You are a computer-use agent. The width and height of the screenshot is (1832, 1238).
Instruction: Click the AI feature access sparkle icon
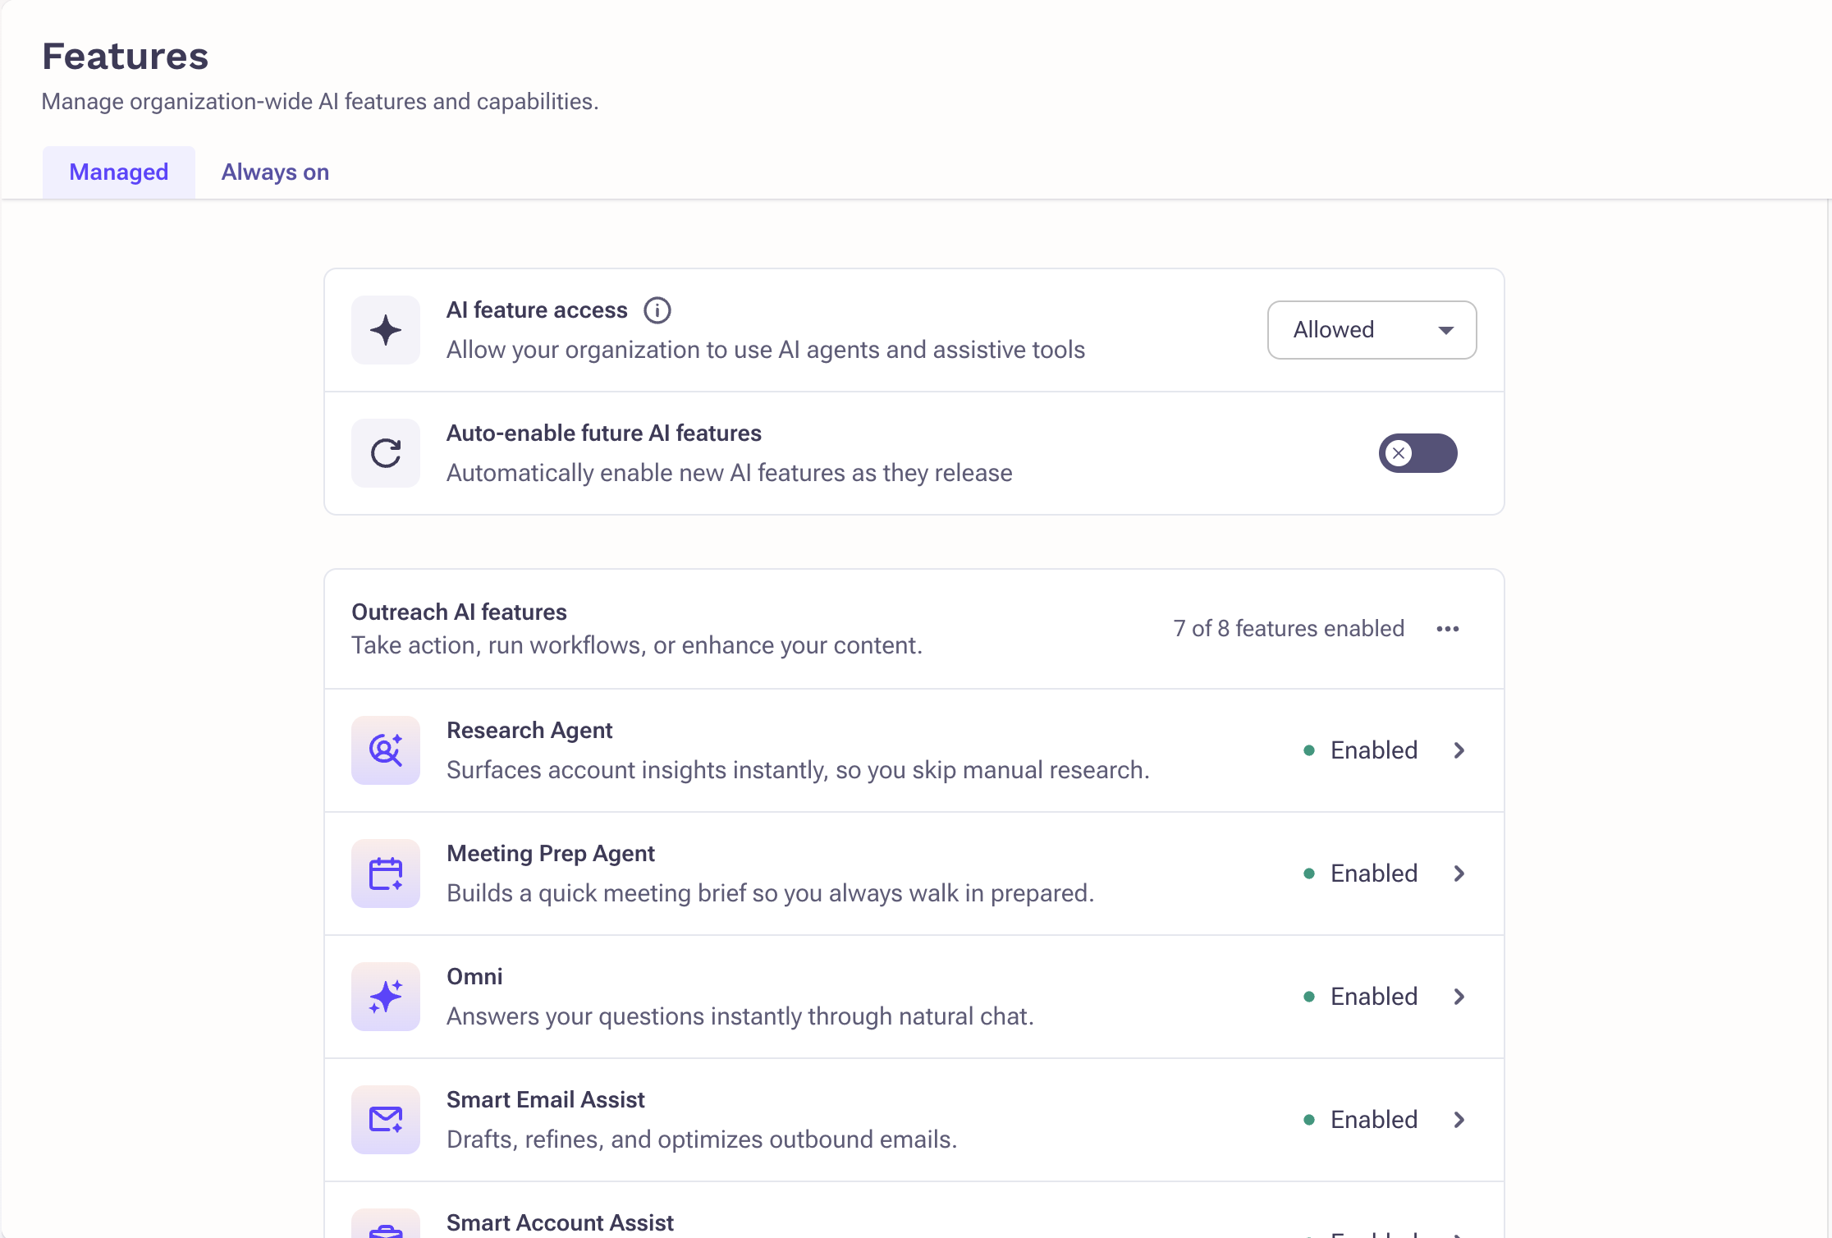[x=385, y=330]
